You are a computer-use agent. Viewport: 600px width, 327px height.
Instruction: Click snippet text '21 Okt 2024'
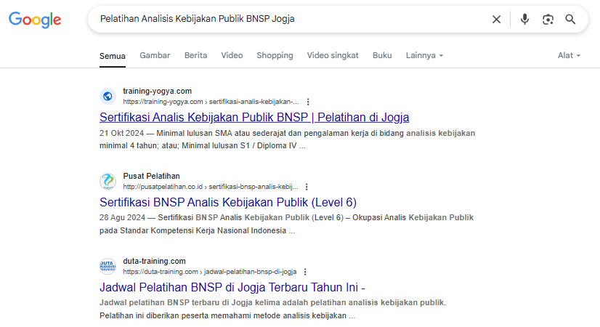122,133
